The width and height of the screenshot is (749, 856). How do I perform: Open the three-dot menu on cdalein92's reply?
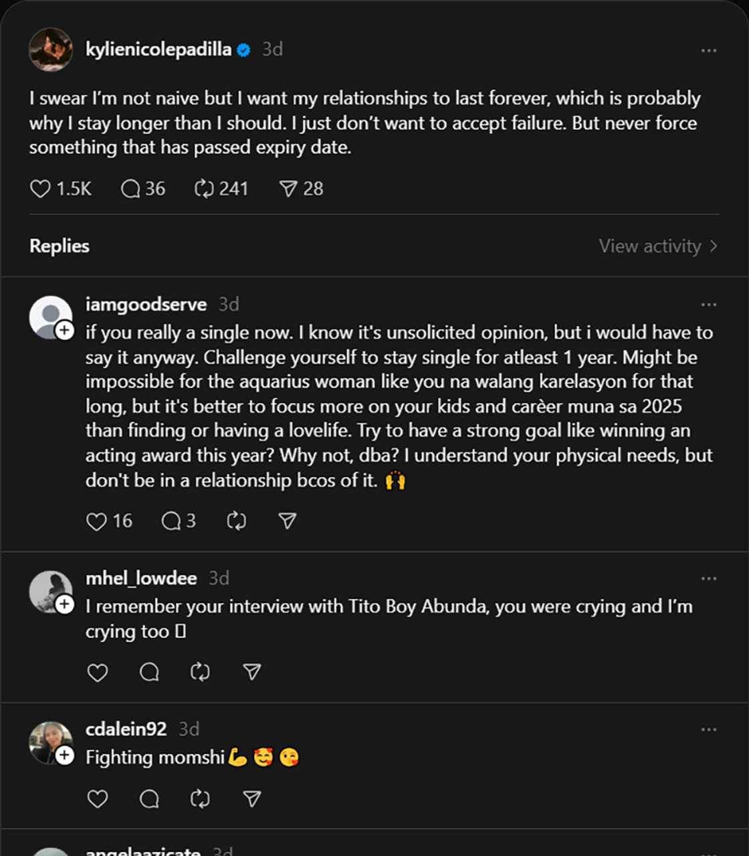(x=710, y=728)
